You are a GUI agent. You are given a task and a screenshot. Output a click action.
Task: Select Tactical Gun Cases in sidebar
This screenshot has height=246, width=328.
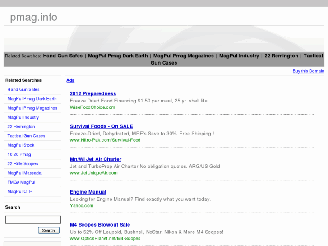[26, 136]
